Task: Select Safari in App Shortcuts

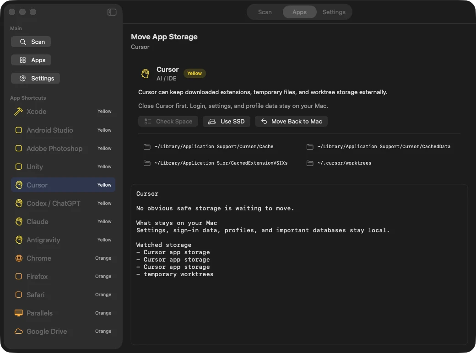Action: [x=63, y=295]
